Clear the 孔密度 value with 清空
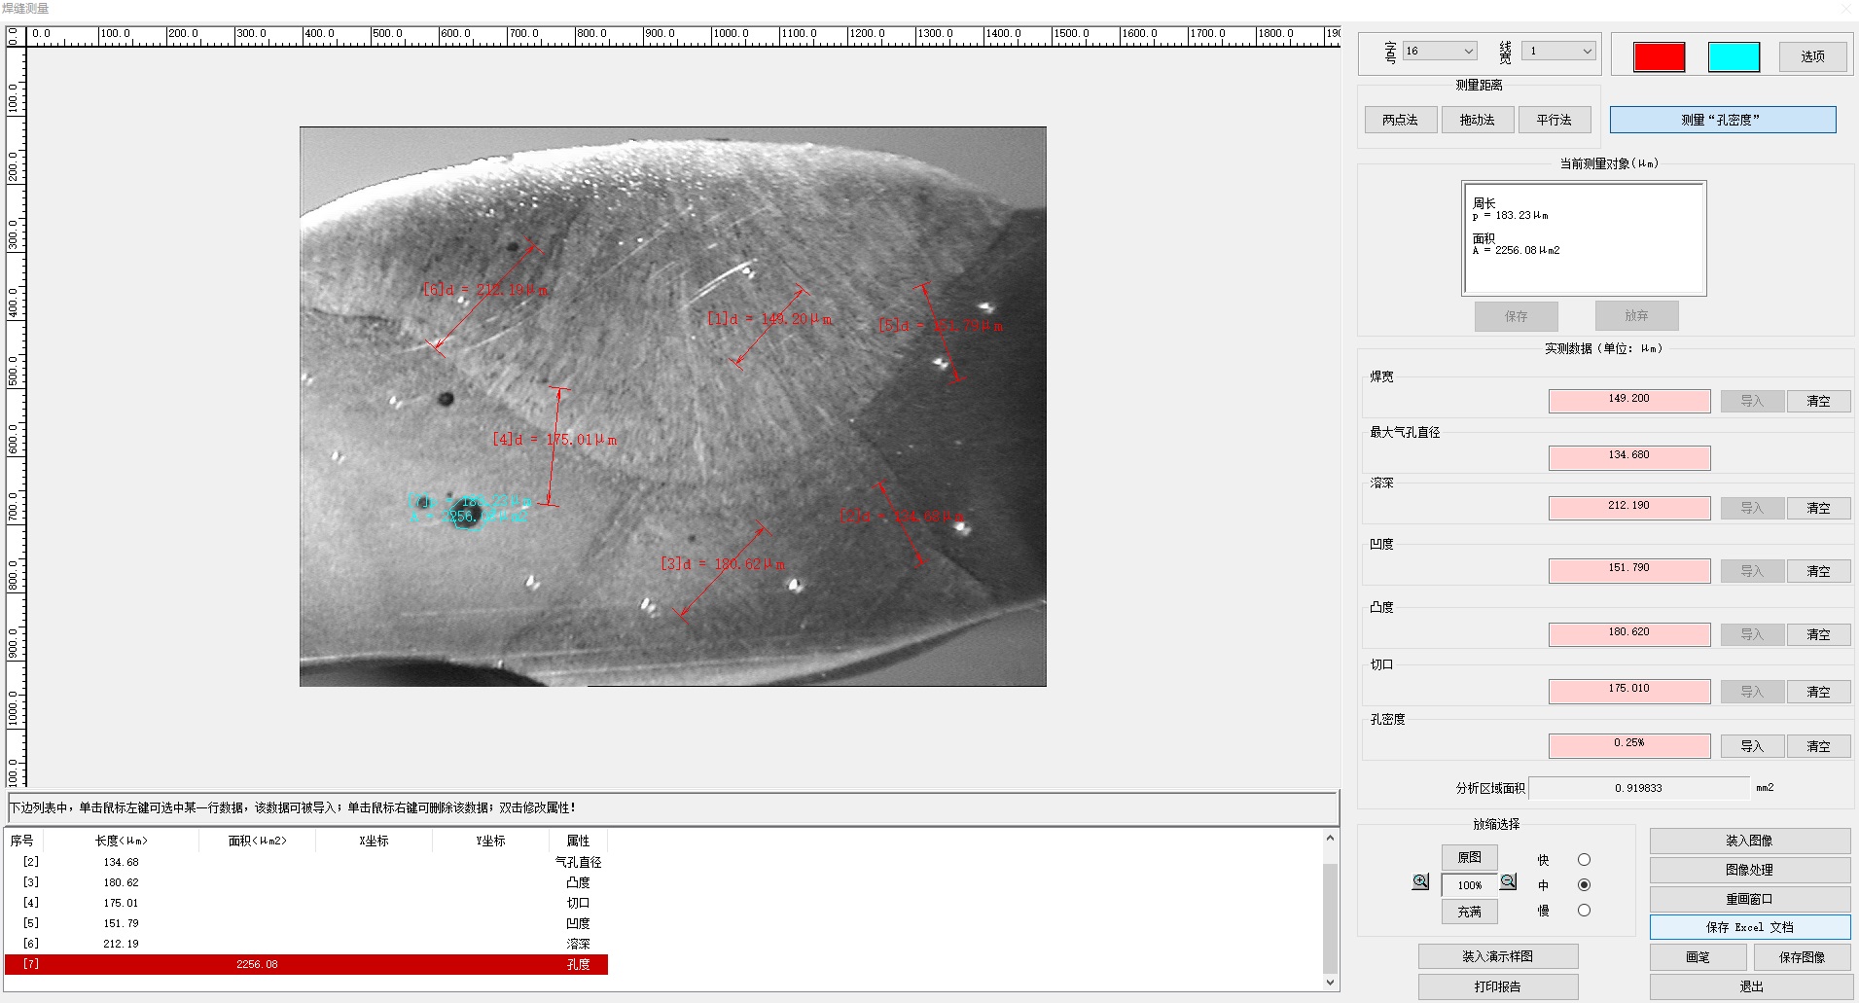Image resolution: width=1859 pixels, height=1003 pixels. pyautogui.click(x=1818, y=746)
